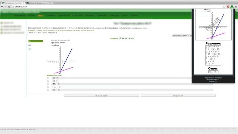This screenshot has width=238, height=134.
Task: Open a new browser tab
Action: 52,3
